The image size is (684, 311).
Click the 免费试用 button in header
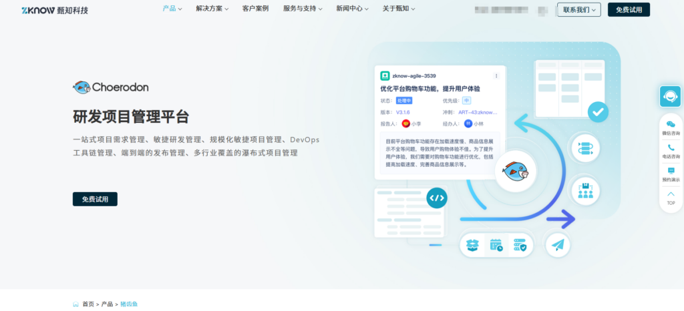[x=628, y=9]
